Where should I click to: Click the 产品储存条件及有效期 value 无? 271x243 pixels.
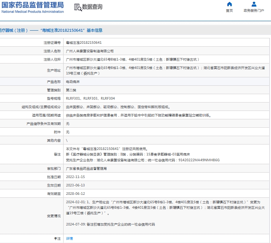pos(68,124)
